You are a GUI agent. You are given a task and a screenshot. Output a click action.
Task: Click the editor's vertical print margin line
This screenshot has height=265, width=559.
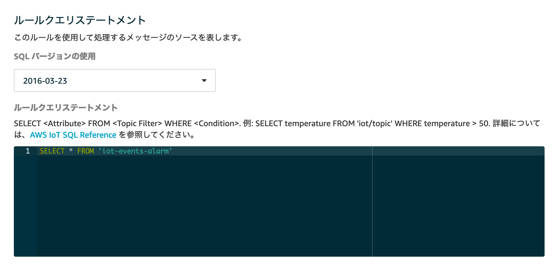tap(372, 201)
